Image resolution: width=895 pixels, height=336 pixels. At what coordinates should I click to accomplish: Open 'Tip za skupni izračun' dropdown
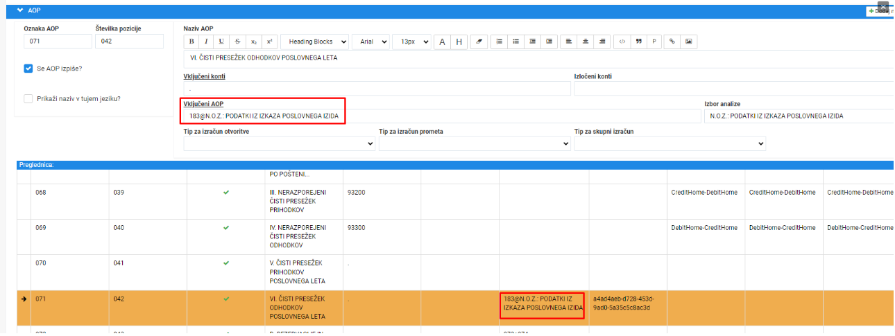point(670,143)
